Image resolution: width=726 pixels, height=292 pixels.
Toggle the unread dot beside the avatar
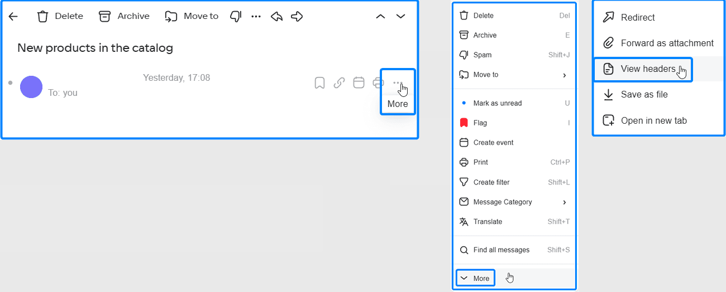[10, 83]
